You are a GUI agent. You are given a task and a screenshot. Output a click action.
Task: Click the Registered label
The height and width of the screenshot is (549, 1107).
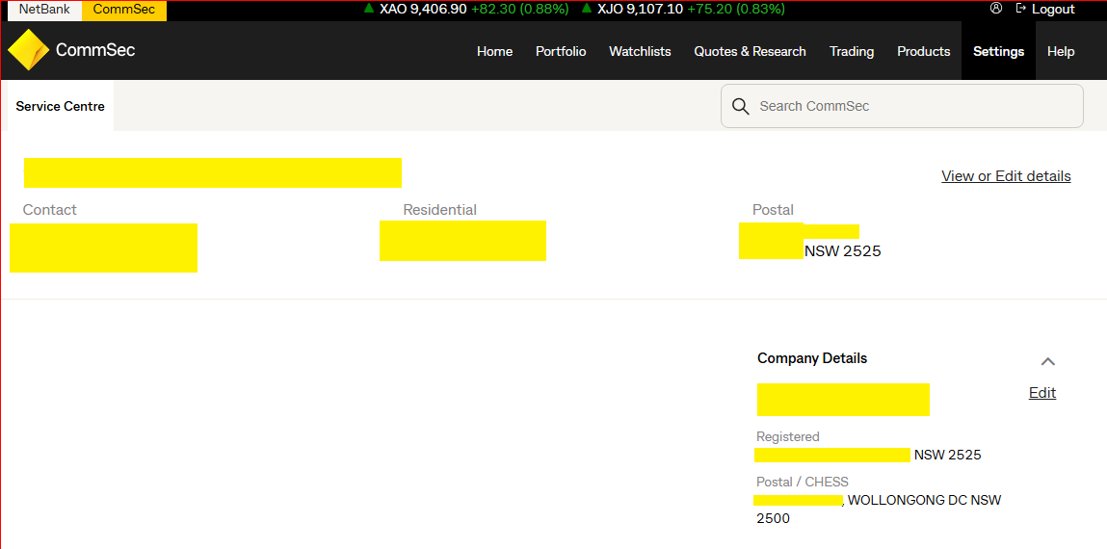[x=788, y=437]
